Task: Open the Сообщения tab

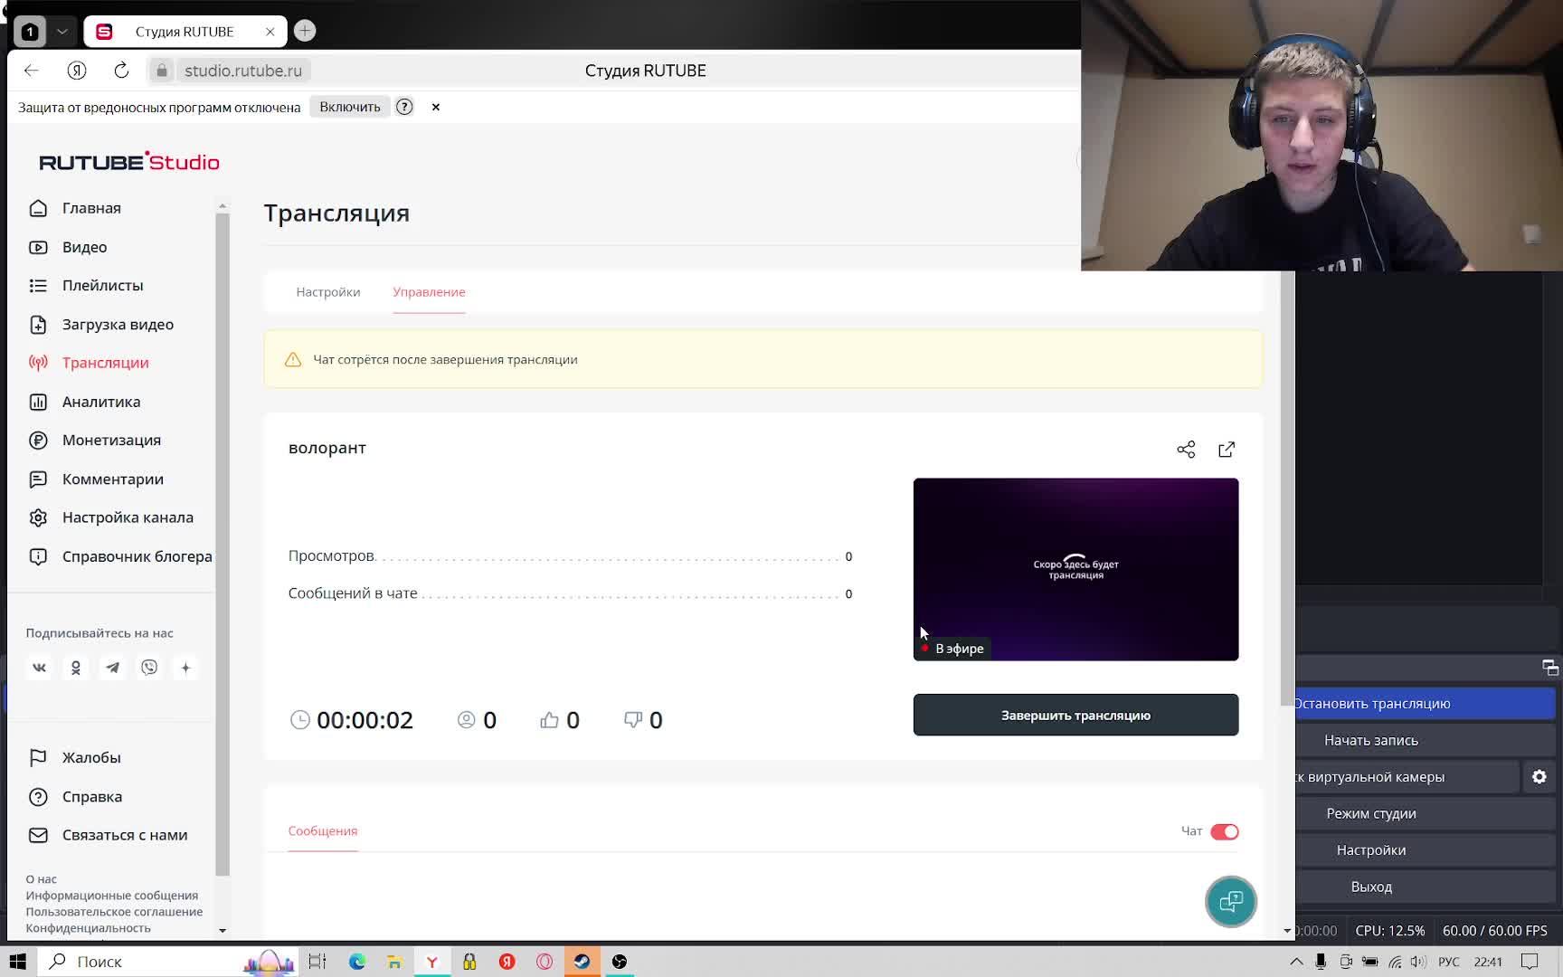Action: pyautogui.click(x=323, y=831)
